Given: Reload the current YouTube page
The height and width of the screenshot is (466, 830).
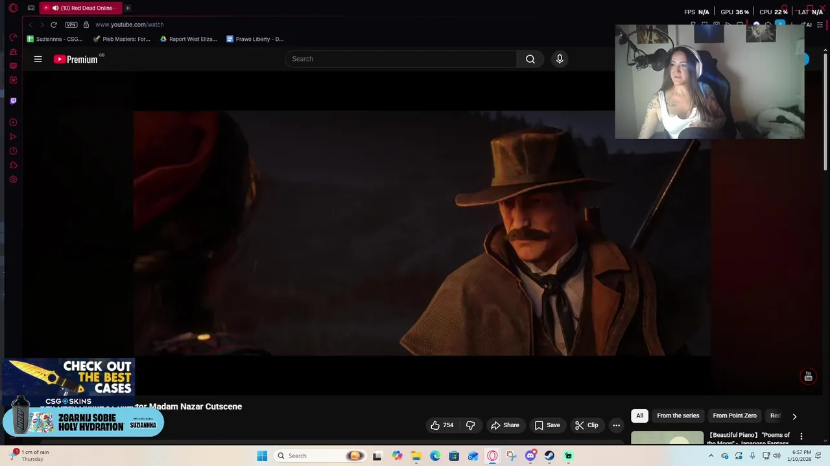Looking at the screenshot, I should tap(54, 25).
